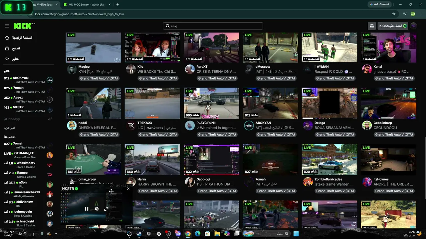Switch to the MR_MQQ Stream tab
The image size is (426, 239).
click(87, 5)
